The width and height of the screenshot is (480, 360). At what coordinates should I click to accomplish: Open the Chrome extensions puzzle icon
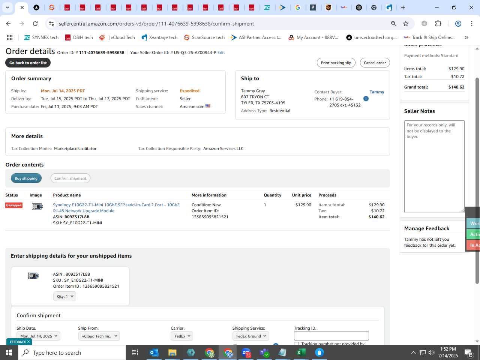pos(438,24)
